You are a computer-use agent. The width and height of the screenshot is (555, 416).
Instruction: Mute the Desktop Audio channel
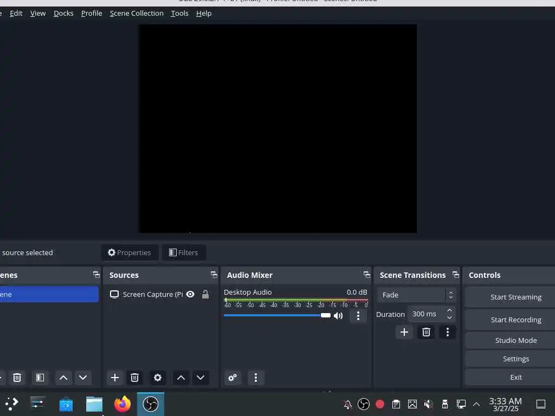(x=338, y=316)
